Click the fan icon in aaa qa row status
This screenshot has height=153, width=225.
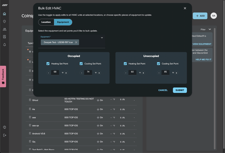(98, 126)
